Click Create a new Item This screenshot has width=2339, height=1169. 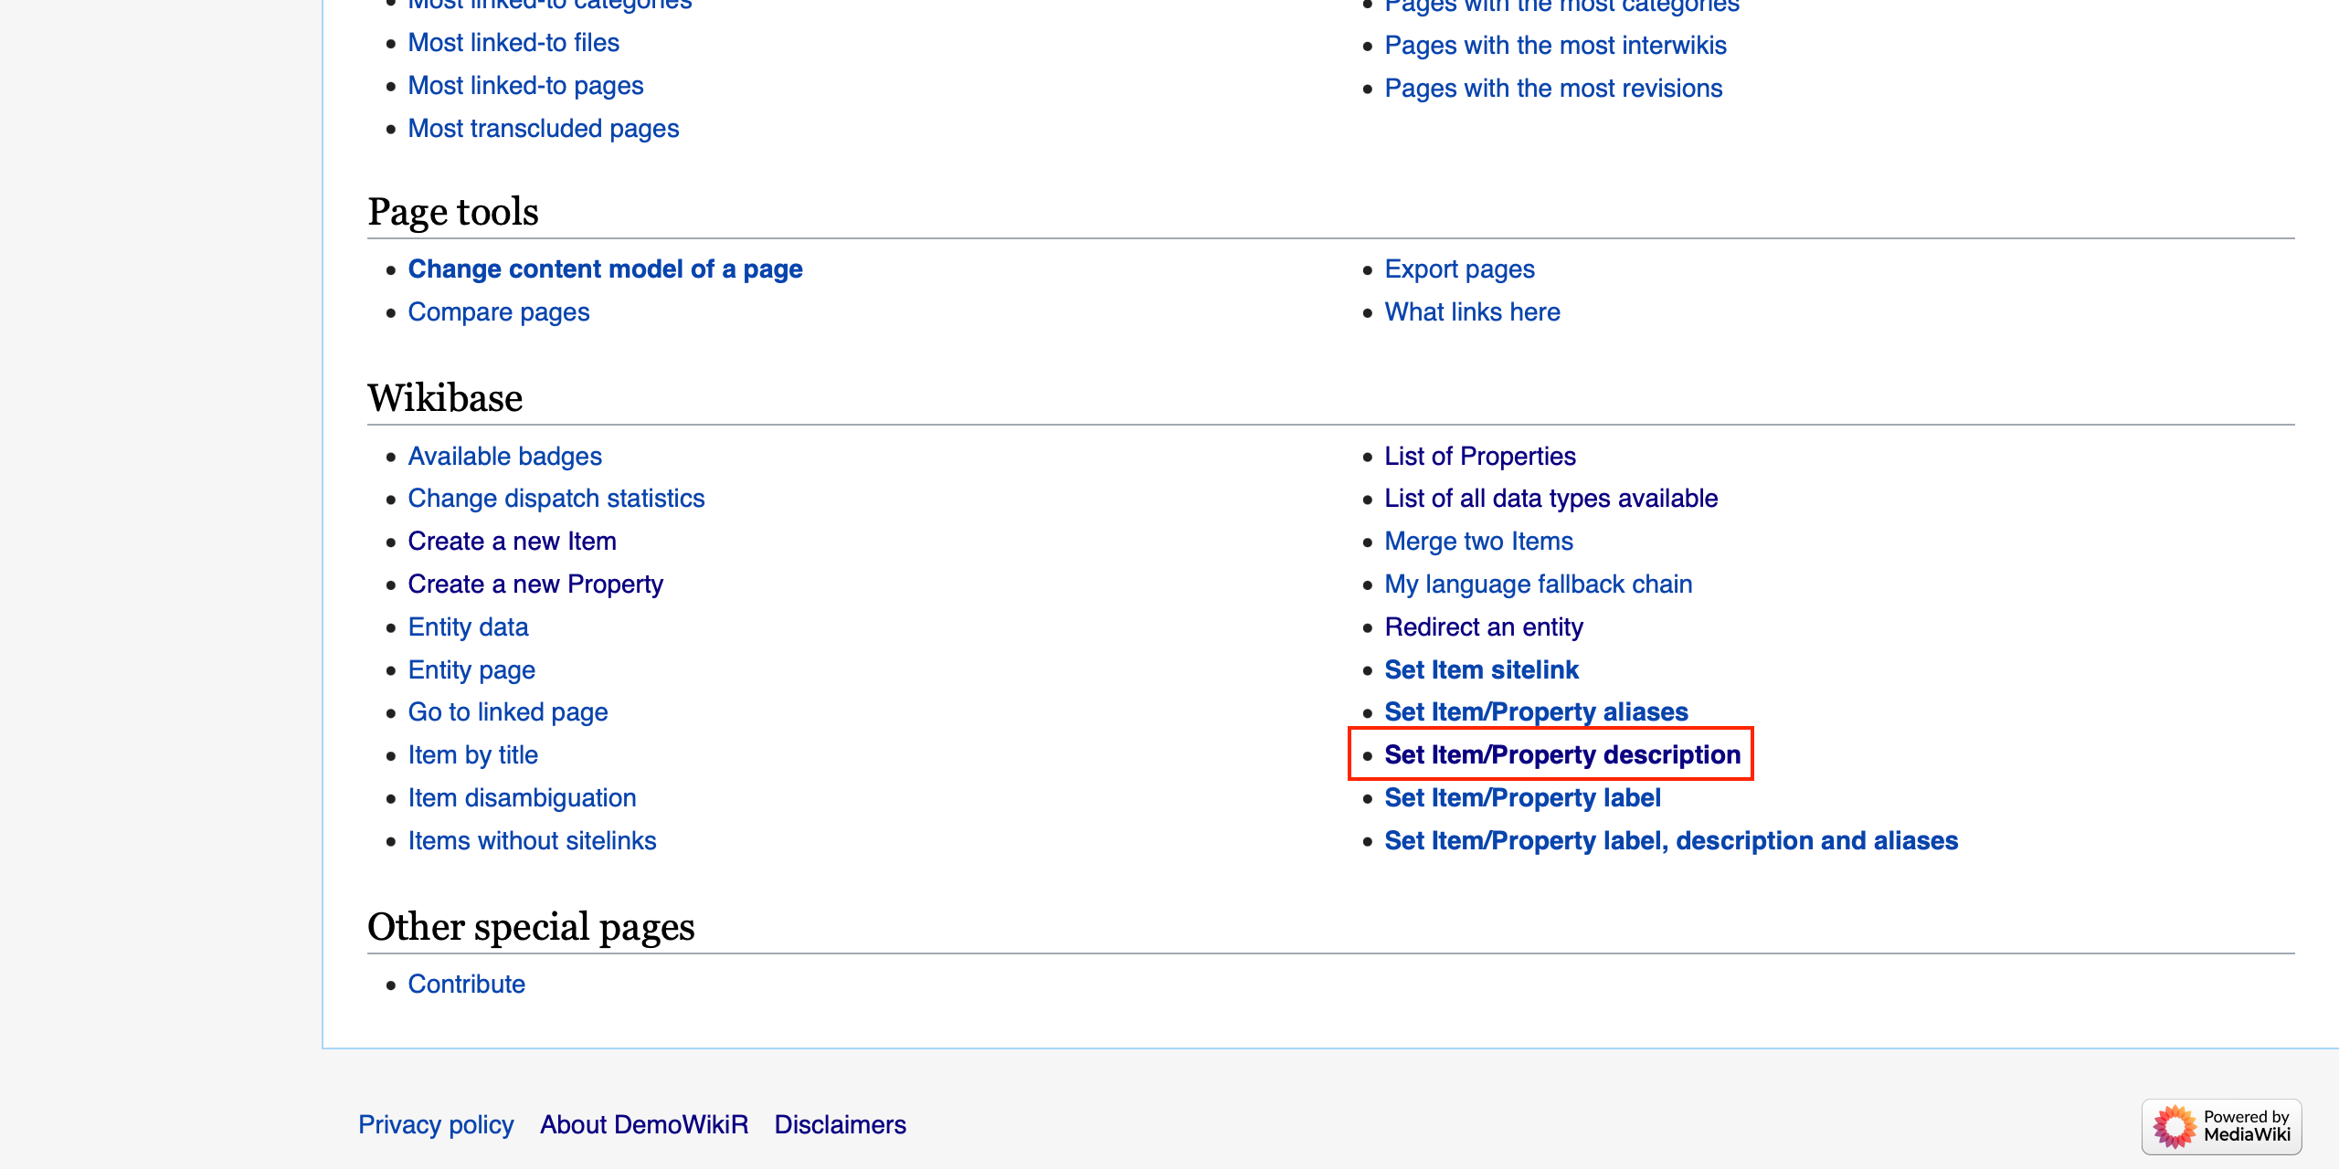(x=512, y=542)
